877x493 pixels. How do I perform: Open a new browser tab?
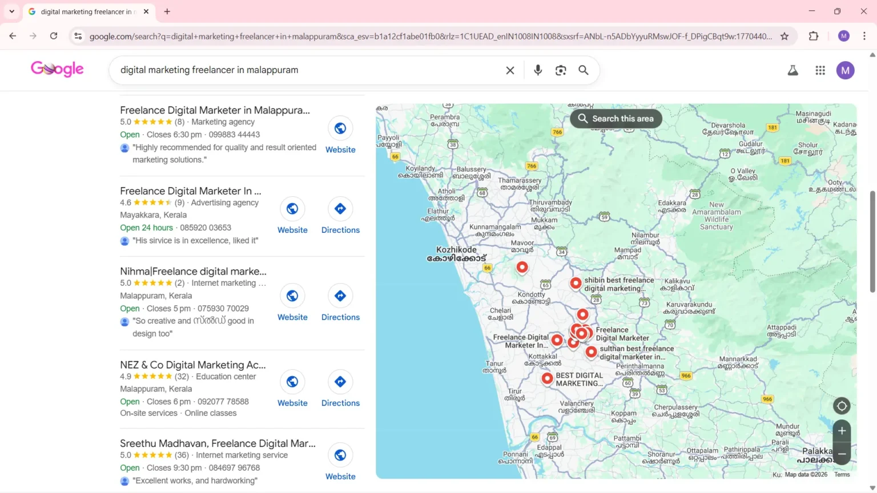167,11
